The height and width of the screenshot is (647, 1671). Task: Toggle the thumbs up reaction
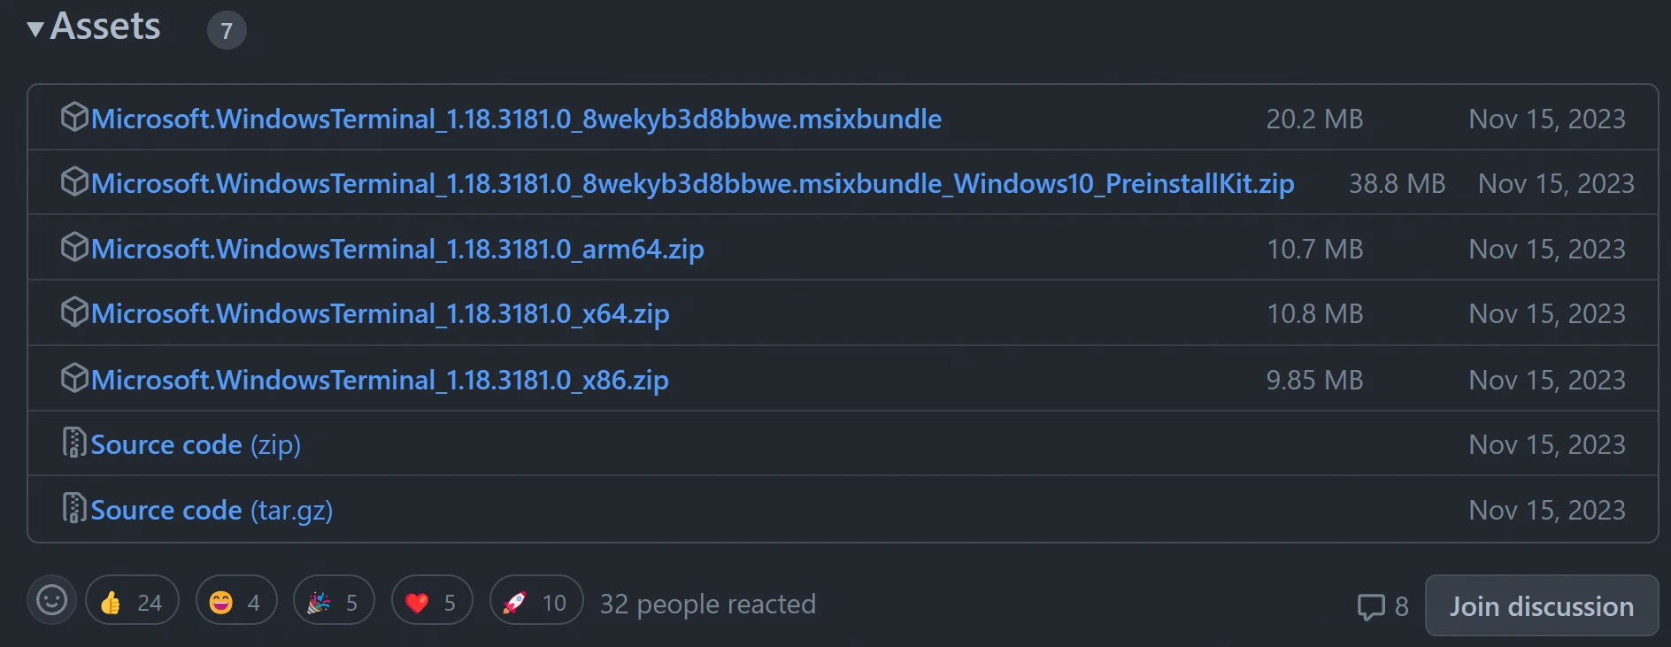click(132, 603)
